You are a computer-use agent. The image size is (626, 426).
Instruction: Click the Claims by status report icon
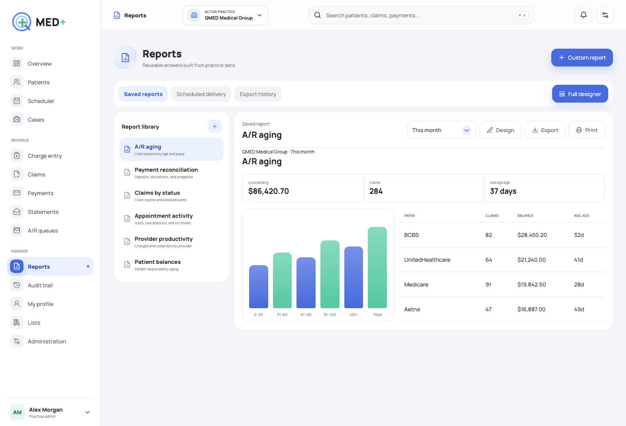pos(127,196)
